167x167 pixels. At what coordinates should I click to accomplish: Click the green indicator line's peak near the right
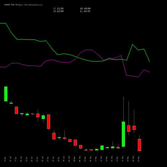coord(133,44)
